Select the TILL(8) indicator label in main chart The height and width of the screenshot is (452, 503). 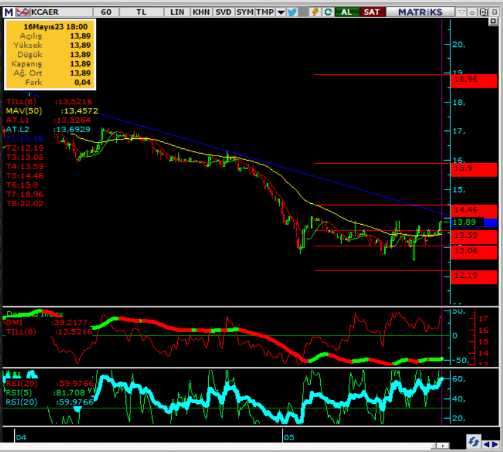pyautogui.click(x=21, y=102)
